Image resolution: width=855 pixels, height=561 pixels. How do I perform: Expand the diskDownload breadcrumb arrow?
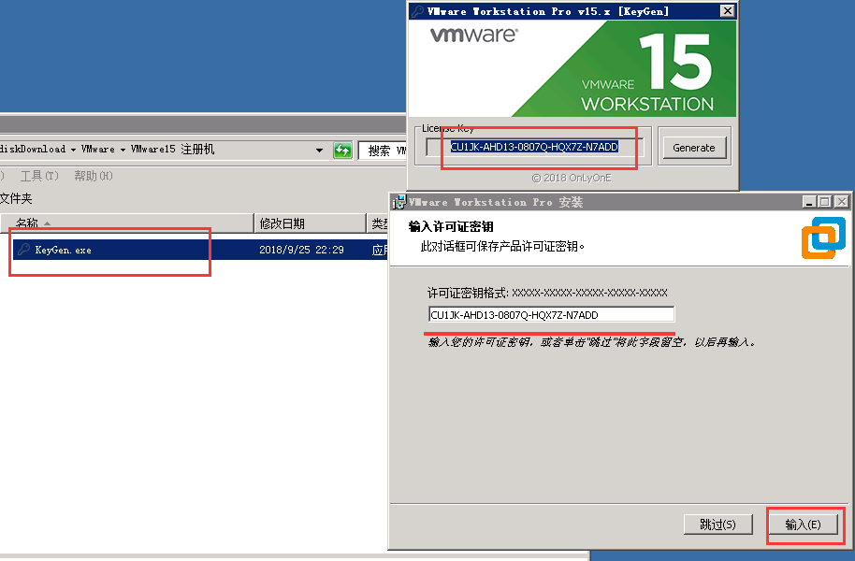73,150
